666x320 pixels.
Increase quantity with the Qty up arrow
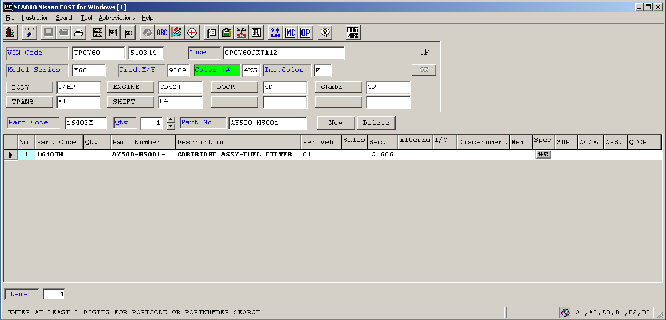click(x=171, y=119)
